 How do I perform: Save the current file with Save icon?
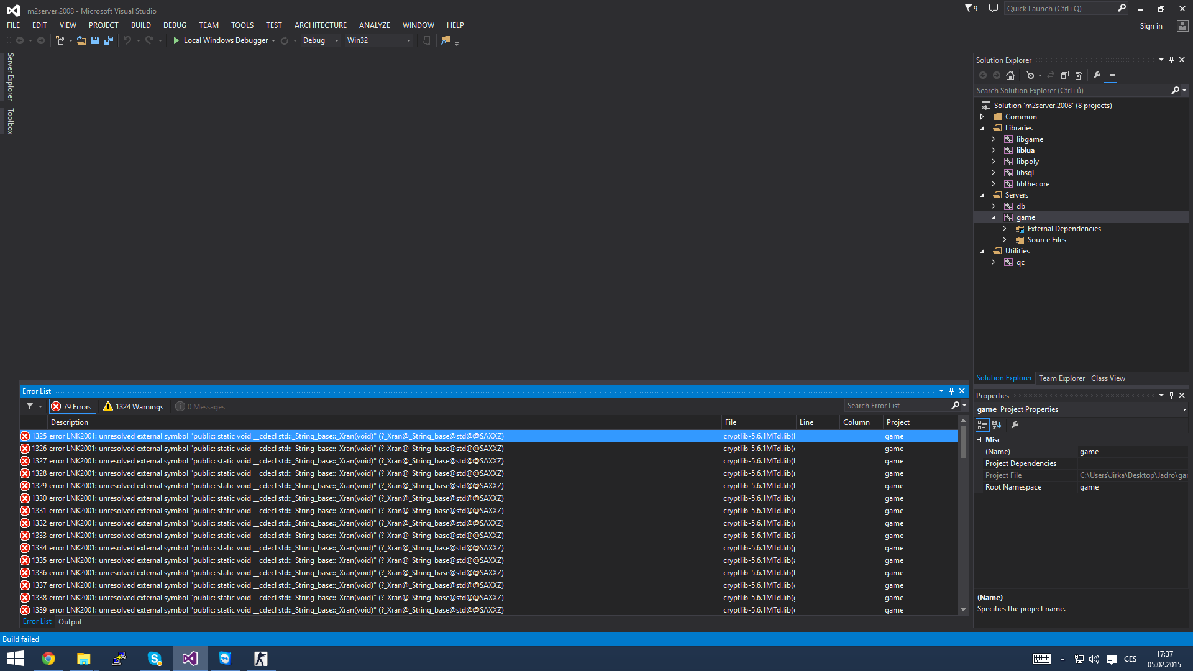coord(95,40)
